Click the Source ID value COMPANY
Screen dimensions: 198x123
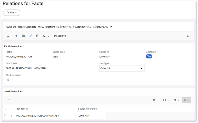(x=105, y=57)
